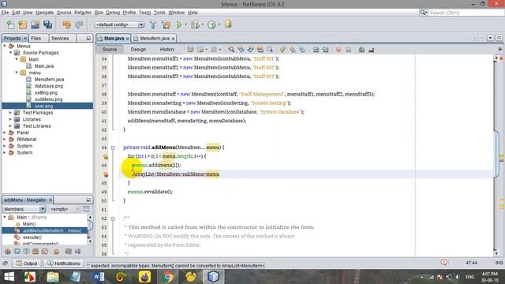Expand the Test Packages node
This screenshot has width=505, height=284.
[x=10, y=113]
